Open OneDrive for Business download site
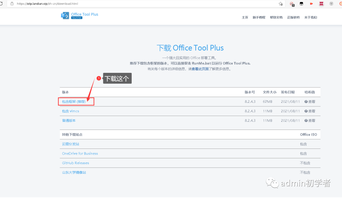The width and height of the screenshot is (342, 198). tap(80, 154)
